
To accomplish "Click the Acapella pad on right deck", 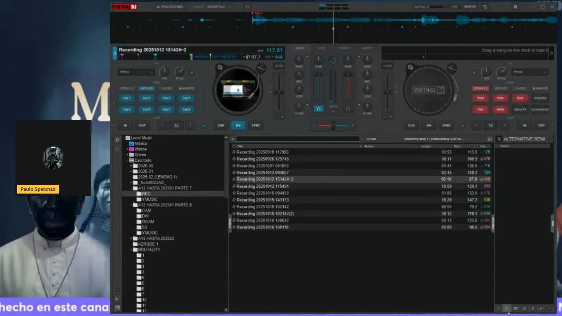I will pyautogui.click(x=540, y=98).
